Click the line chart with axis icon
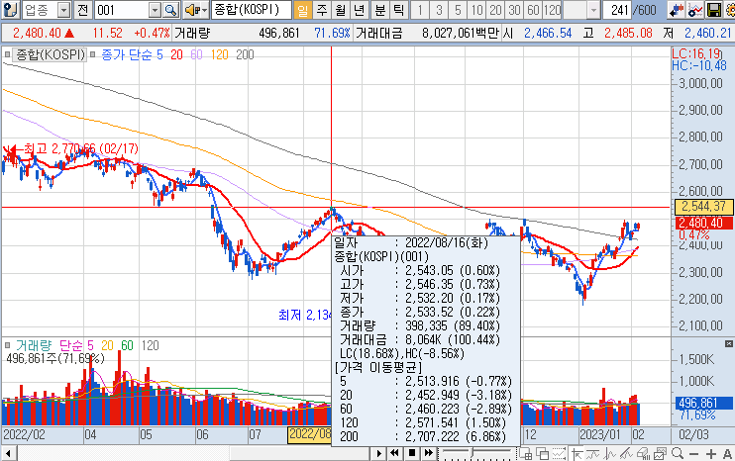 pyautogui.click(x=609, y=453)
